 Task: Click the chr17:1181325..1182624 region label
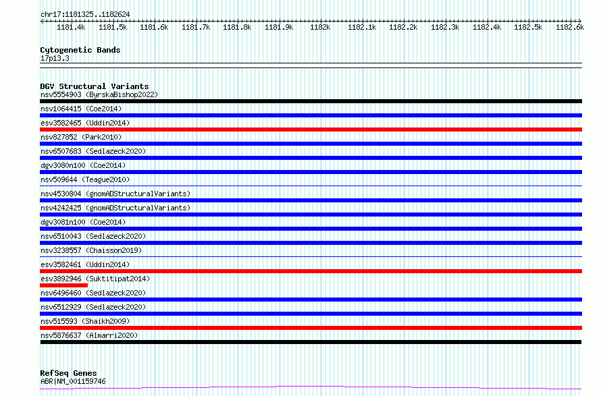tap(85, 15)
